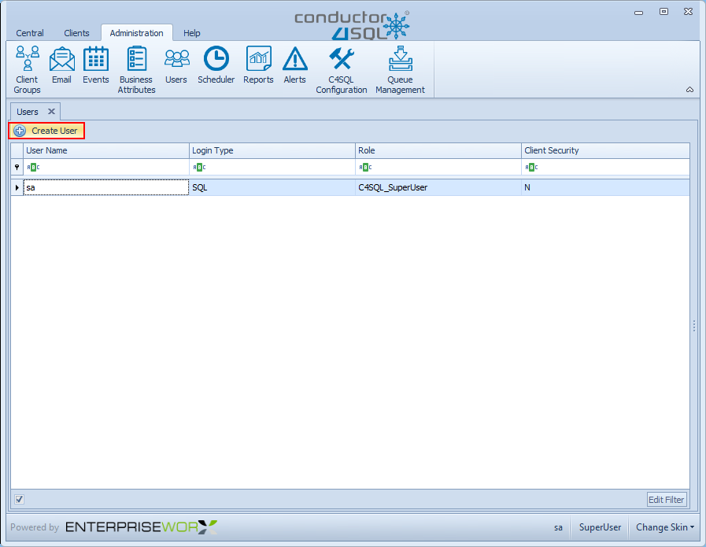Minimize the Conductor4SQL window

click(638, 12)
